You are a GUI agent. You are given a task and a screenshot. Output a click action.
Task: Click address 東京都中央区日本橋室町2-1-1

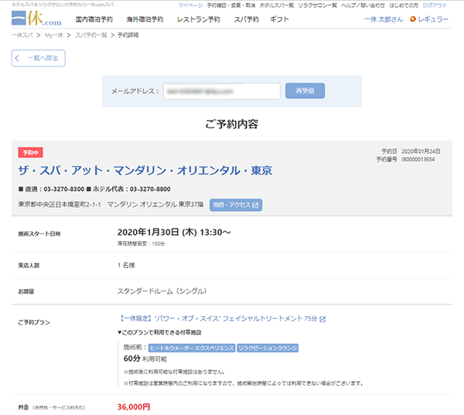[x=60, y=204]
